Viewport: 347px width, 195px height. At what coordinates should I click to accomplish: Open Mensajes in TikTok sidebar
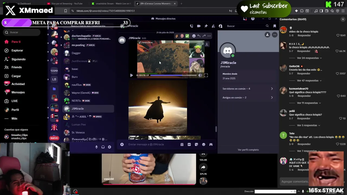pos(18,92)
